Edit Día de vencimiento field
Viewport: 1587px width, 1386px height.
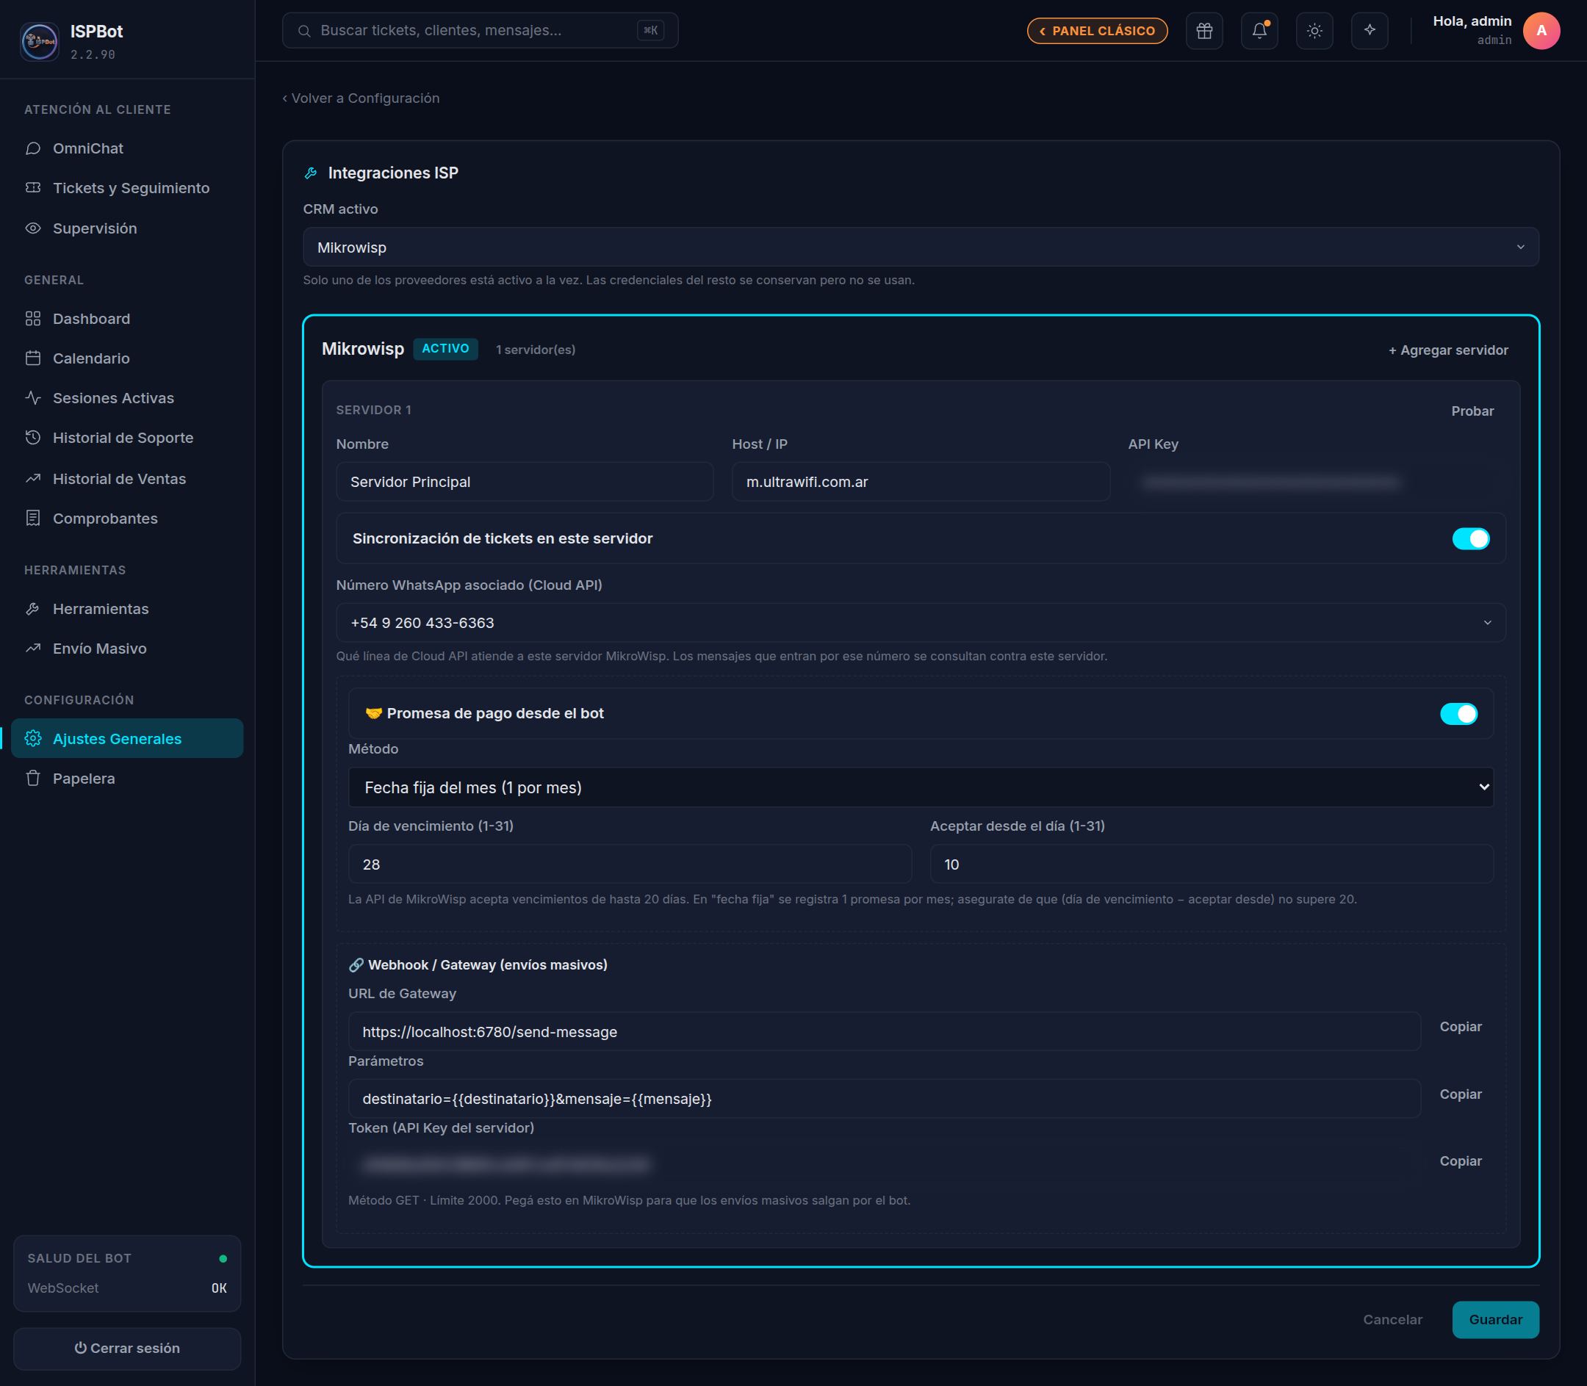[x=630, y=865]
